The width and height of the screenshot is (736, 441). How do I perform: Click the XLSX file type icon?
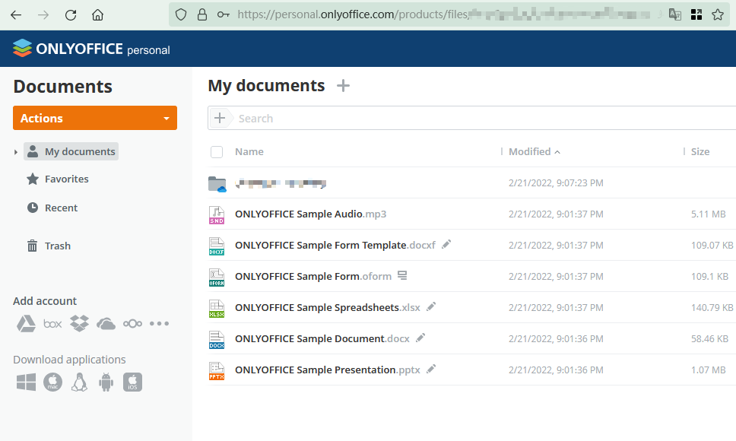point(217,309)
